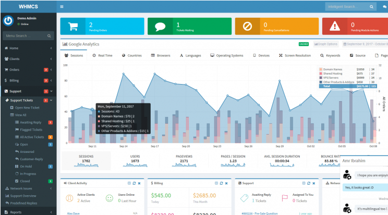Screen dimensions: 388x215
Task: Switch to the Countries tab
Action: (x=132, y=55)
